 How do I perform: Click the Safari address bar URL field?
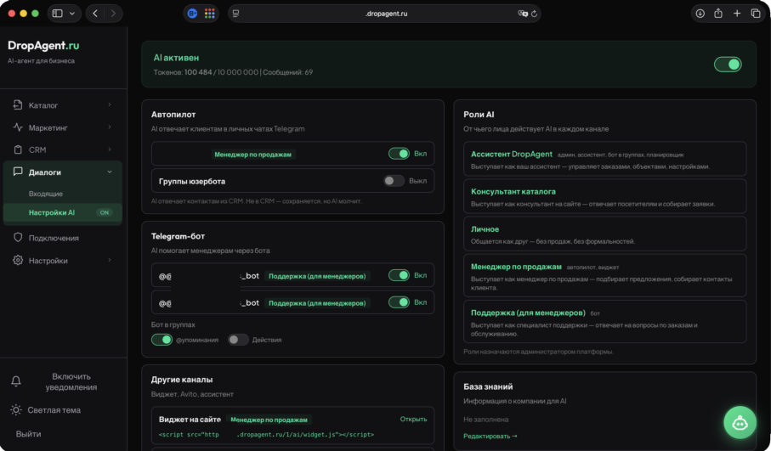coord(387,14)
